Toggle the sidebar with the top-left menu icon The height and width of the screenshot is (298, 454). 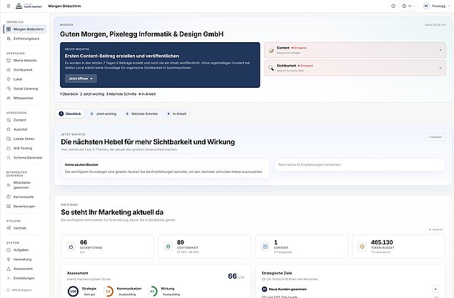(x=9, y=6)
